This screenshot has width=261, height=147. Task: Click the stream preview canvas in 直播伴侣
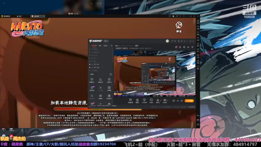(155, 74)
